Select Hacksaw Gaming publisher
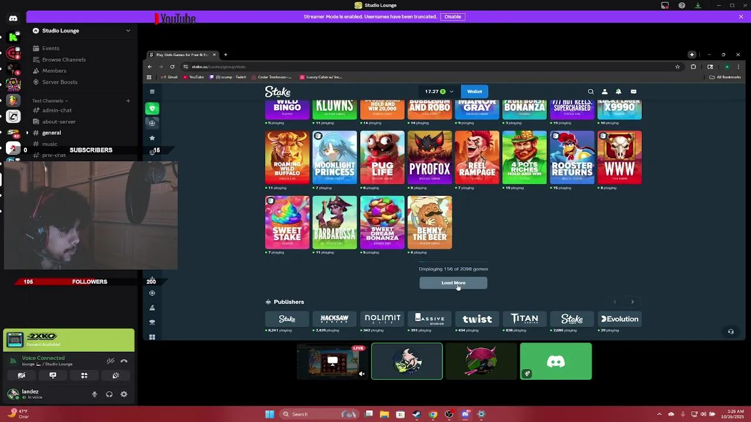This screenshot has height=422, width=751. click(x=334, y=319)
